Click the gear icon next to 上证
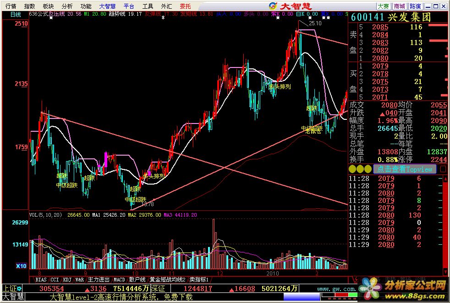Viewport: 450px width, 303px height. click(20, 288)
